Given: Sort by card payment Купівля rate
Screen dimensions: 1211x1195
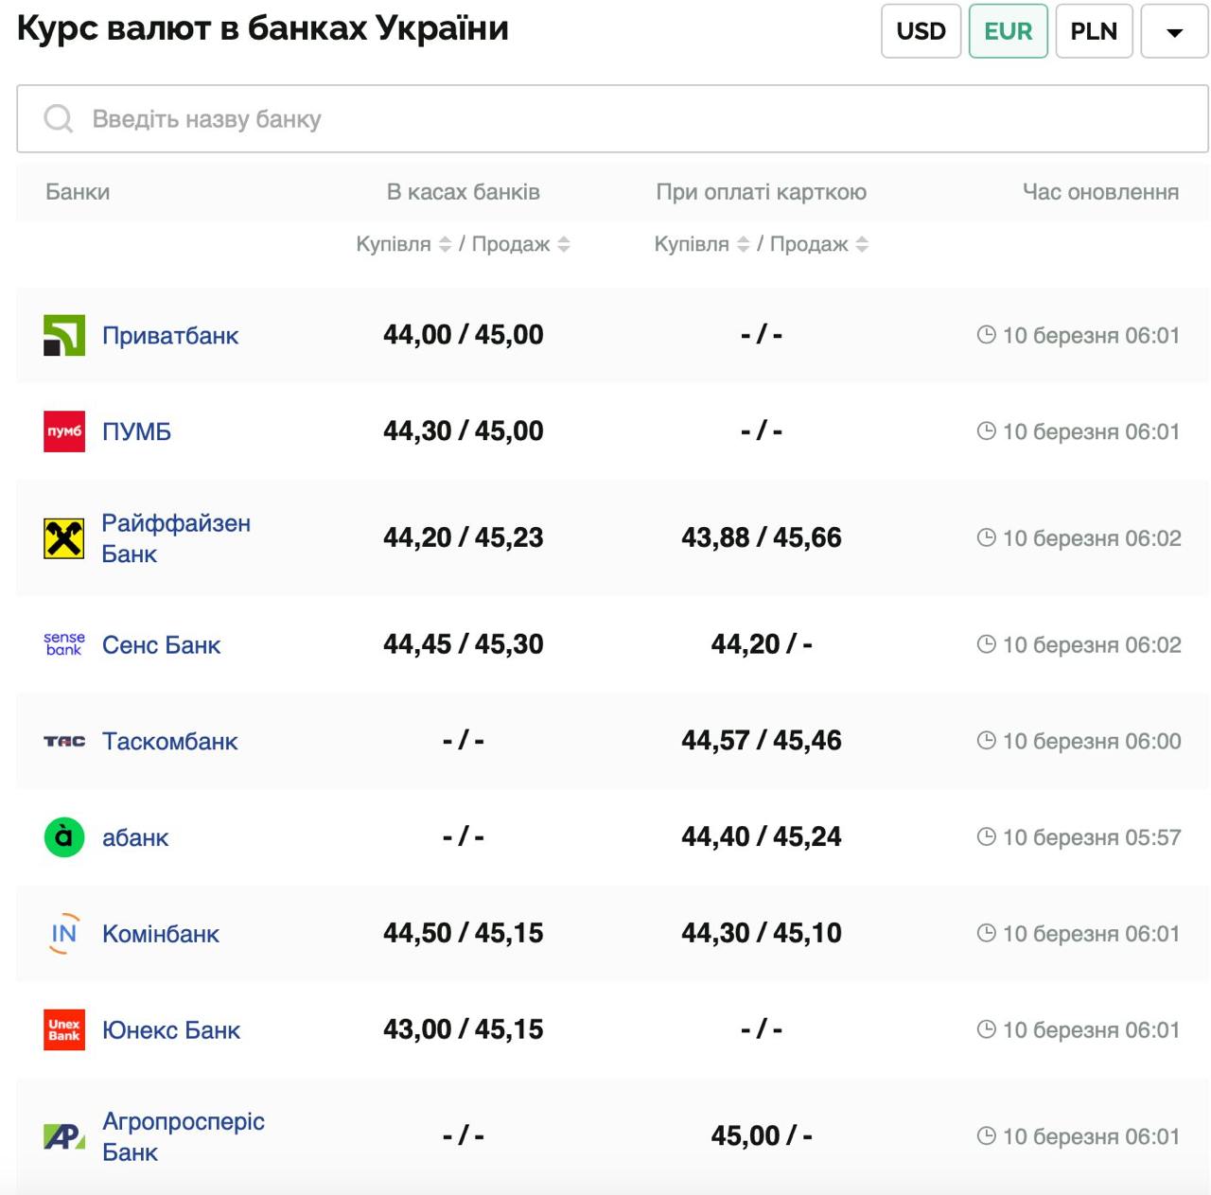Looking at the screenshot, I should [743, 244].
